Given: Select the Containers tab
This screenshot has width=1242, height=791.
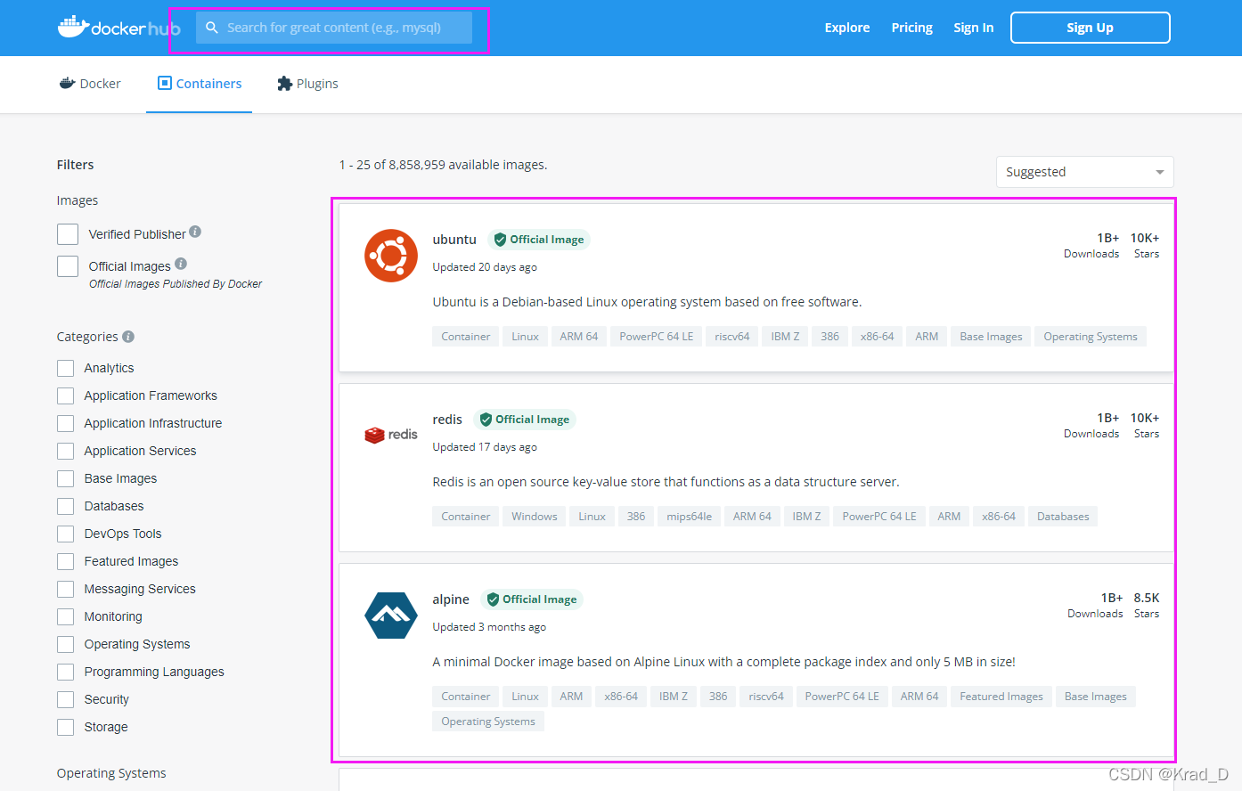Looking at the screenshot, I should point(200,84).
